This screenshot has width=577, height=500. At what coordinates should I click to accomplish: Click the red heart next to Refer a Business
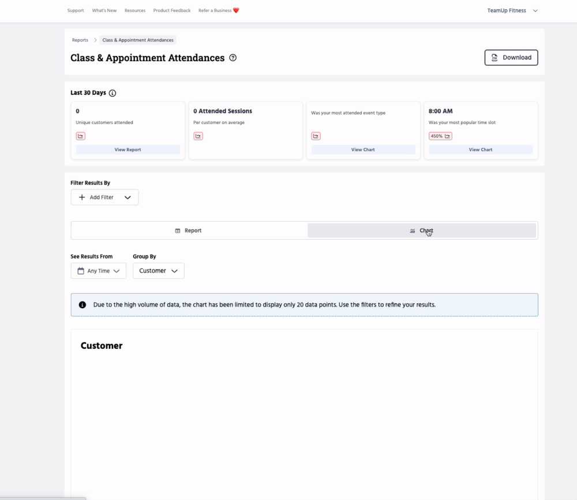click(x=236, y=10)
